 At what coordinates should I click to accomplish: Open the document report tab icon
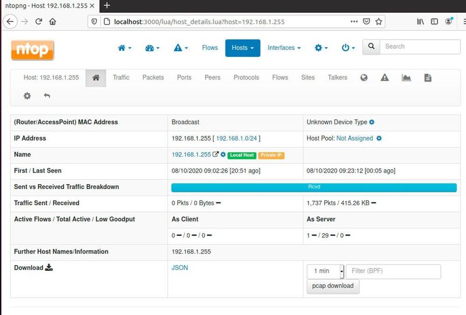(428, 78)
